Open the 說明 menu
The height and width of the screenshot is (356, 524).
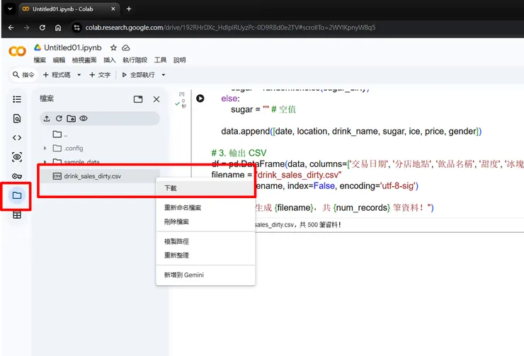tap(179, 60)
